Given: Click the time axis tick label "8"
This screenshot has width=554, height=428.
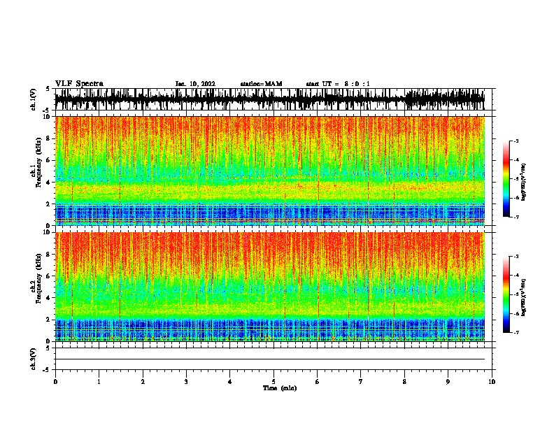Looking at the screenshot, I should (404, 382).
